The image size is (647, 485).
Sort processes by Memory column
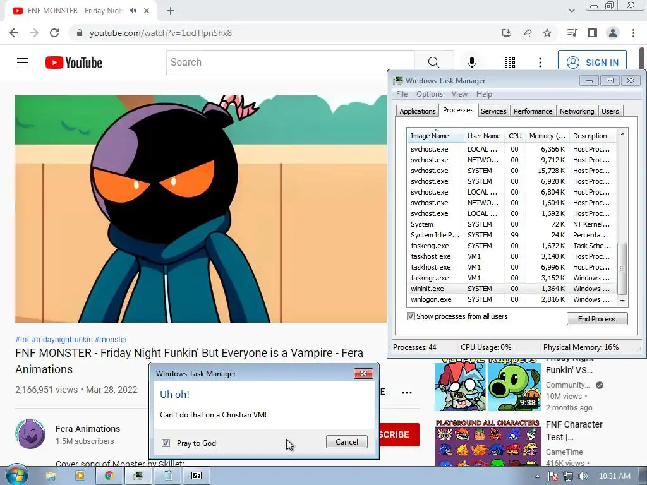(x=547, y=136)
